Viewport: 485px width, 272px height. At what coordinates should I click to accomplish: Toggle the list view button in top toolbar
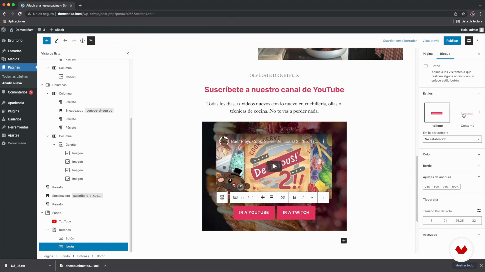pos(91,41)
